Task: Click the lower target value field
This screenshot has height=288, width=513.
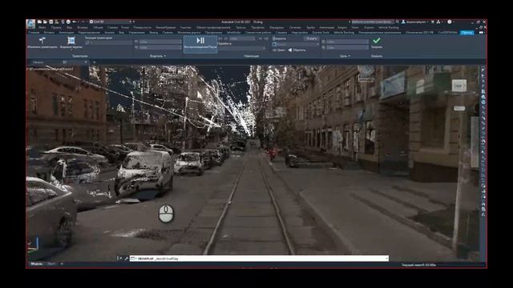Action: point(347,47)
